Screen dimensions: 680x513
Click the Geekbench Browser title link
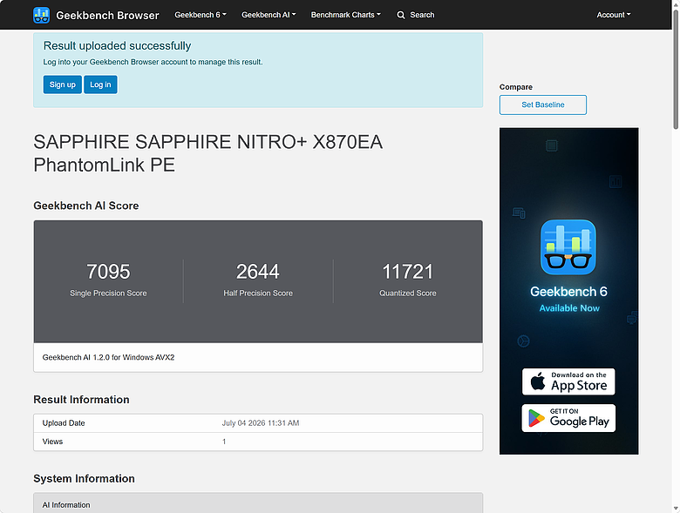coord(107,15)
